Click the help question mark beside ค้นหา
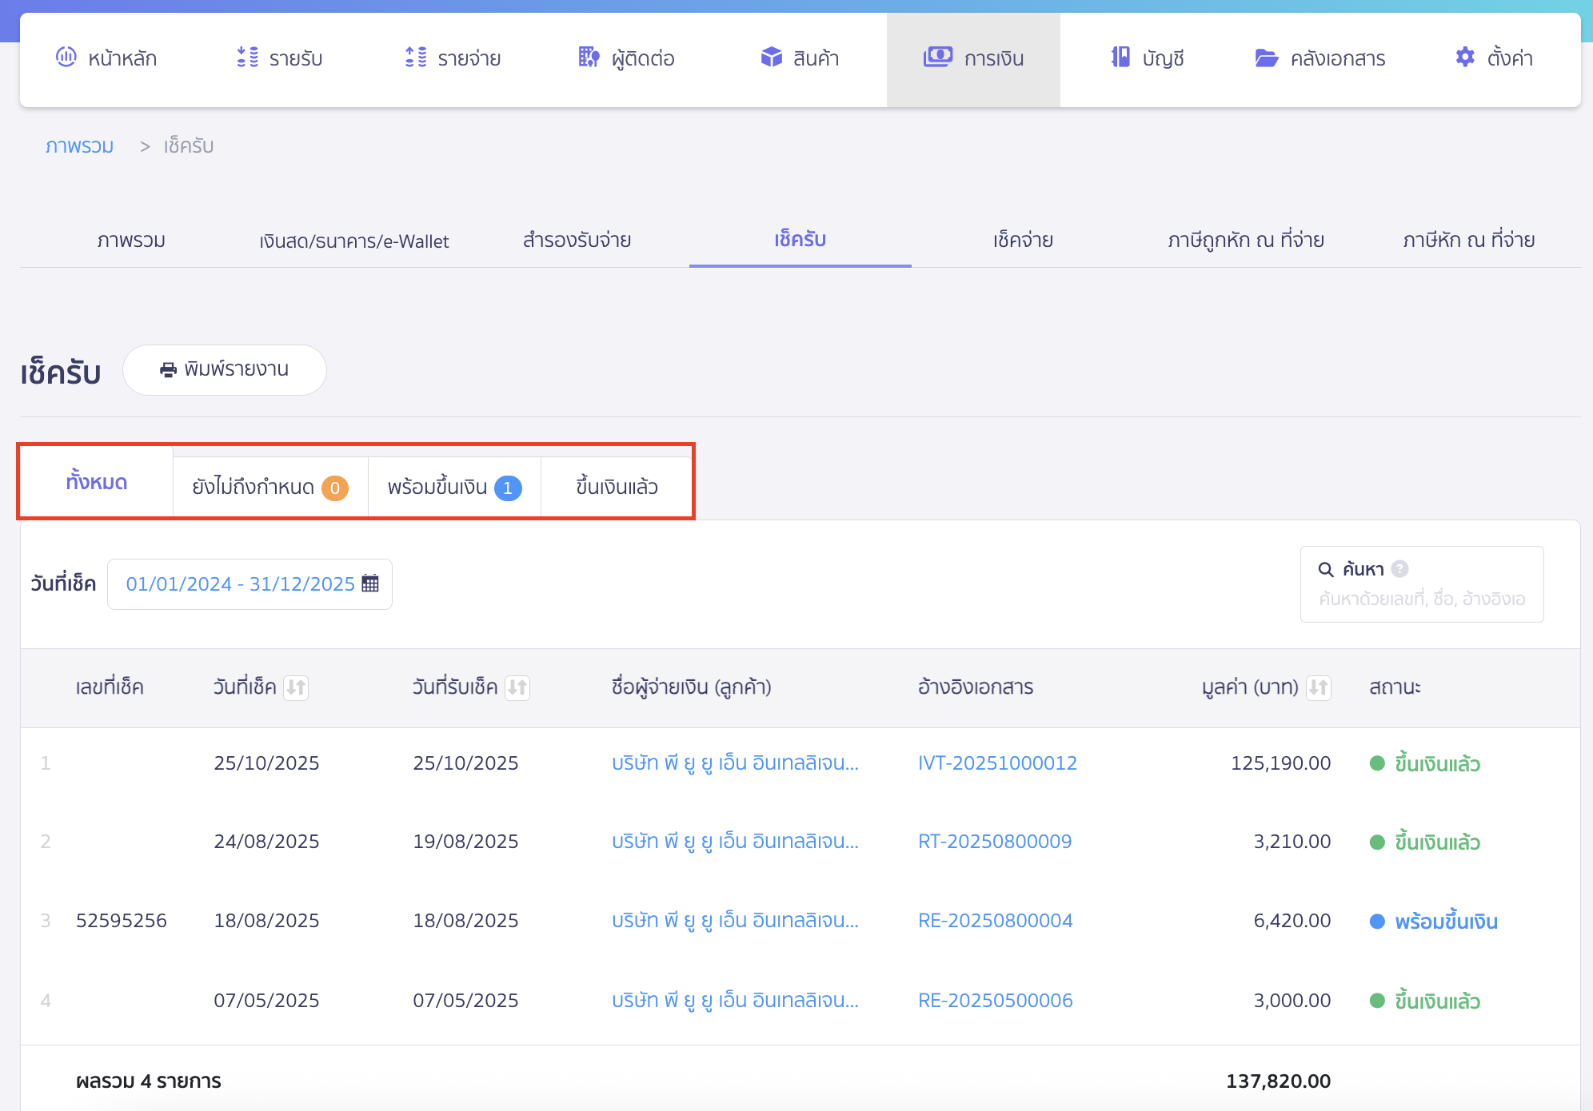 (x=1399, y=568)
